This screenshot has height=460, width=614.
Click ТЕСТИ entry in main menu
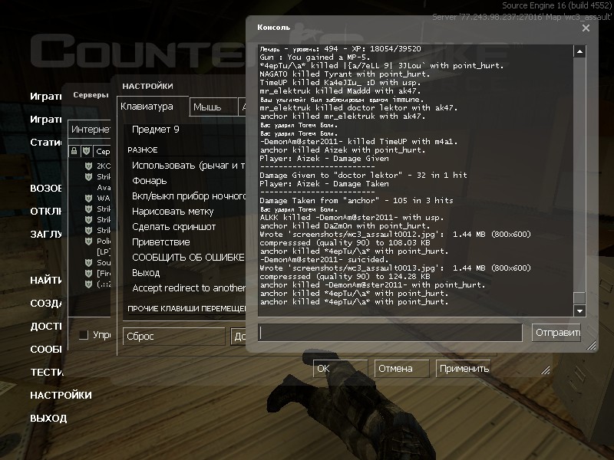[46, 372]
